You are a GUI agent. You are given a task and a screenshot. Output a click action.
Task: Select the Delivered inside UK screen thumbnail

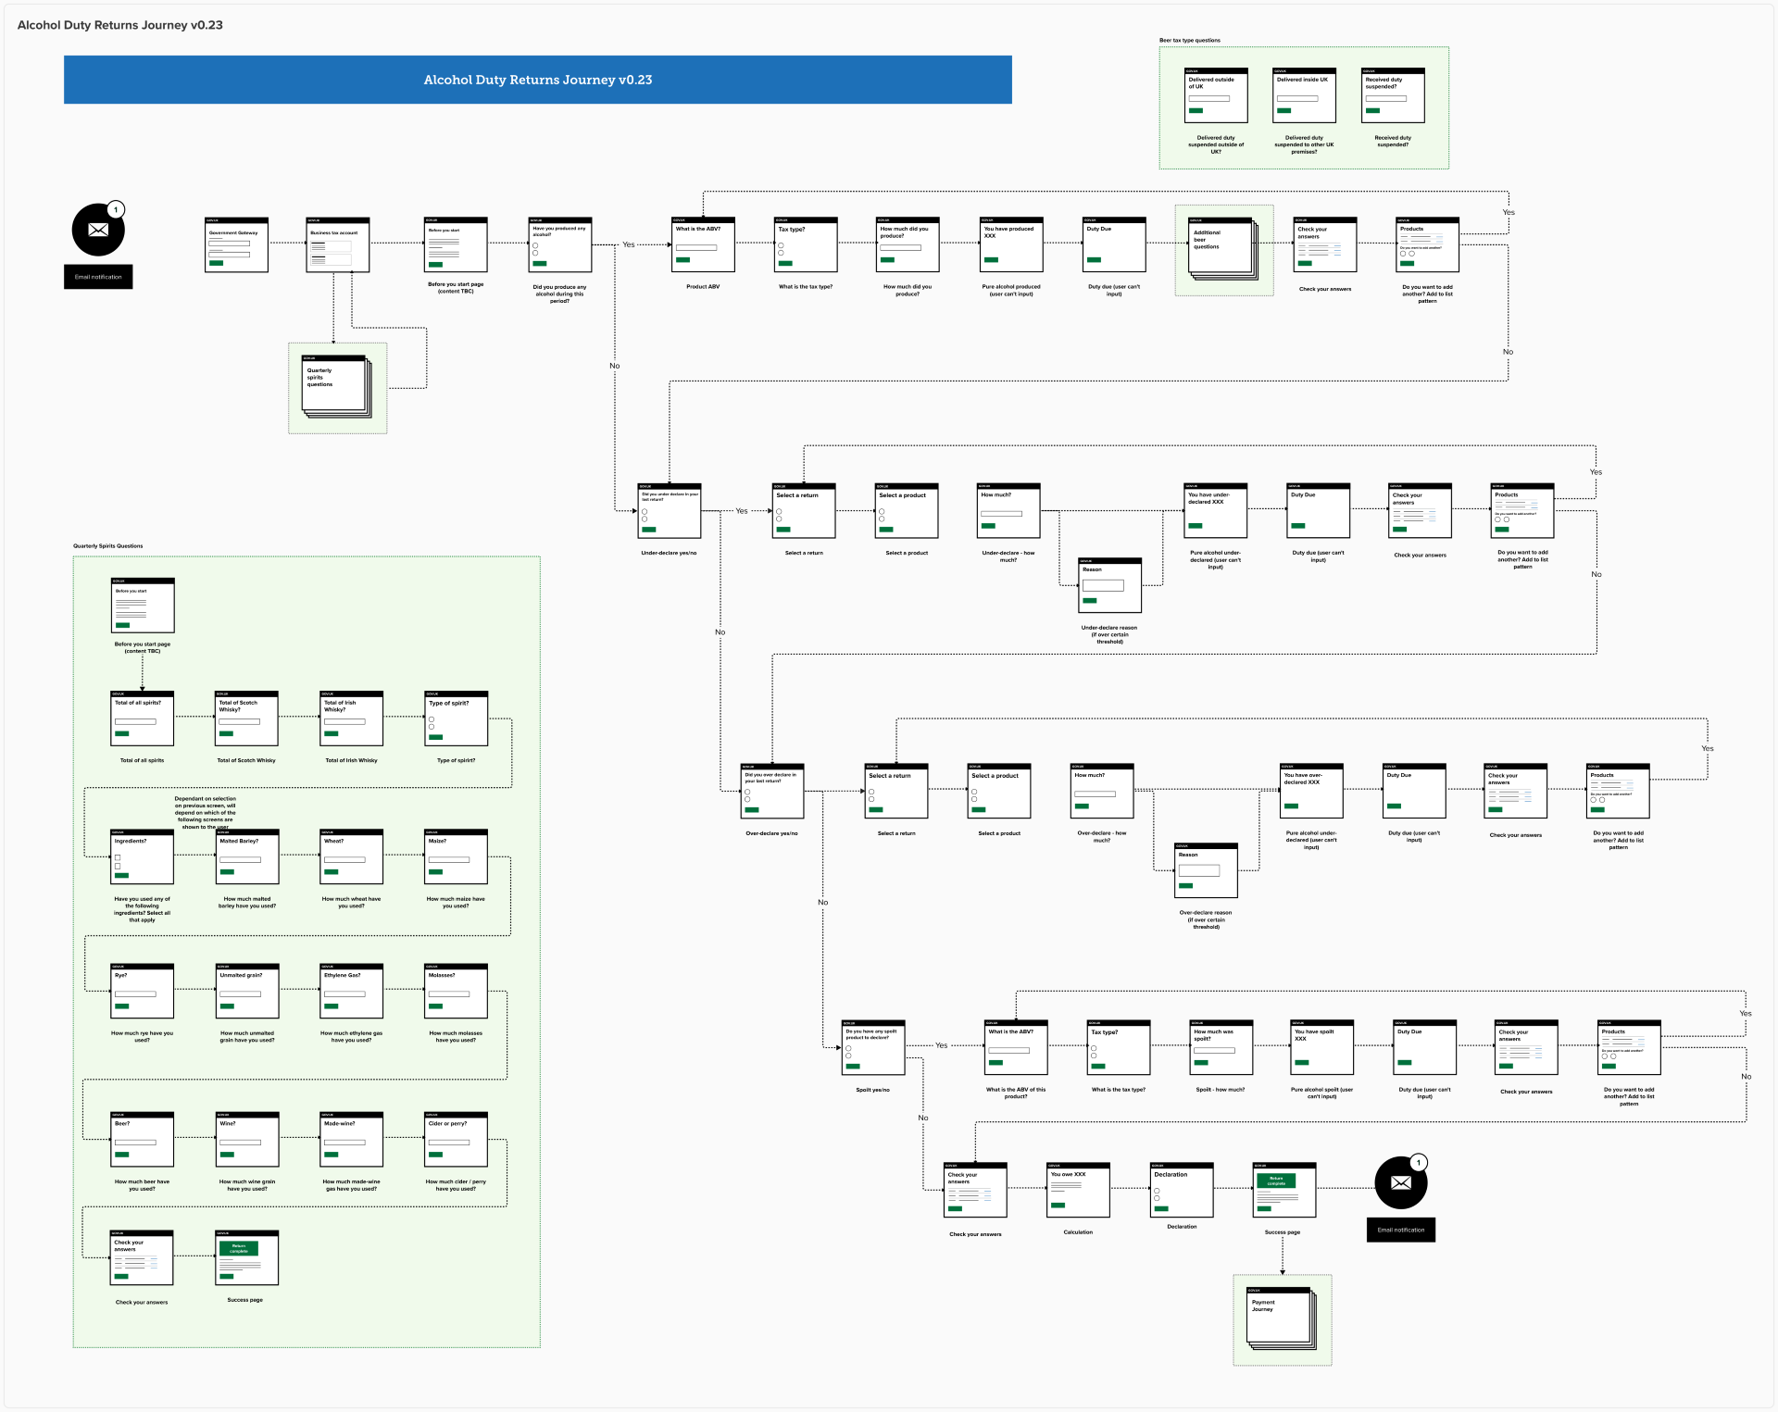(1304, 95)
